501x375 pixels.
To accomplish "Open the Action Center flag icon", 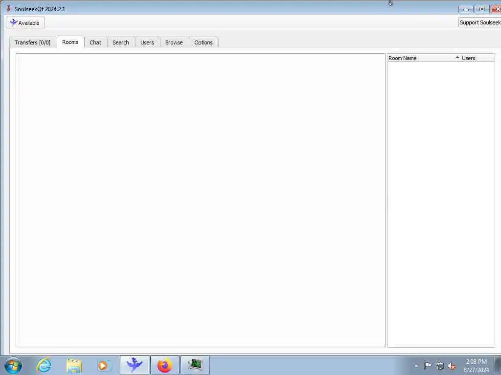I will 428,365.
